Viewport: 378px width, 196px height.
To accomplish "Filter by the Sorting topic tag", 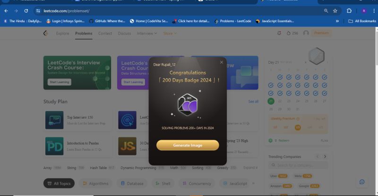I will pyautogui.click(x=202, y=168).
